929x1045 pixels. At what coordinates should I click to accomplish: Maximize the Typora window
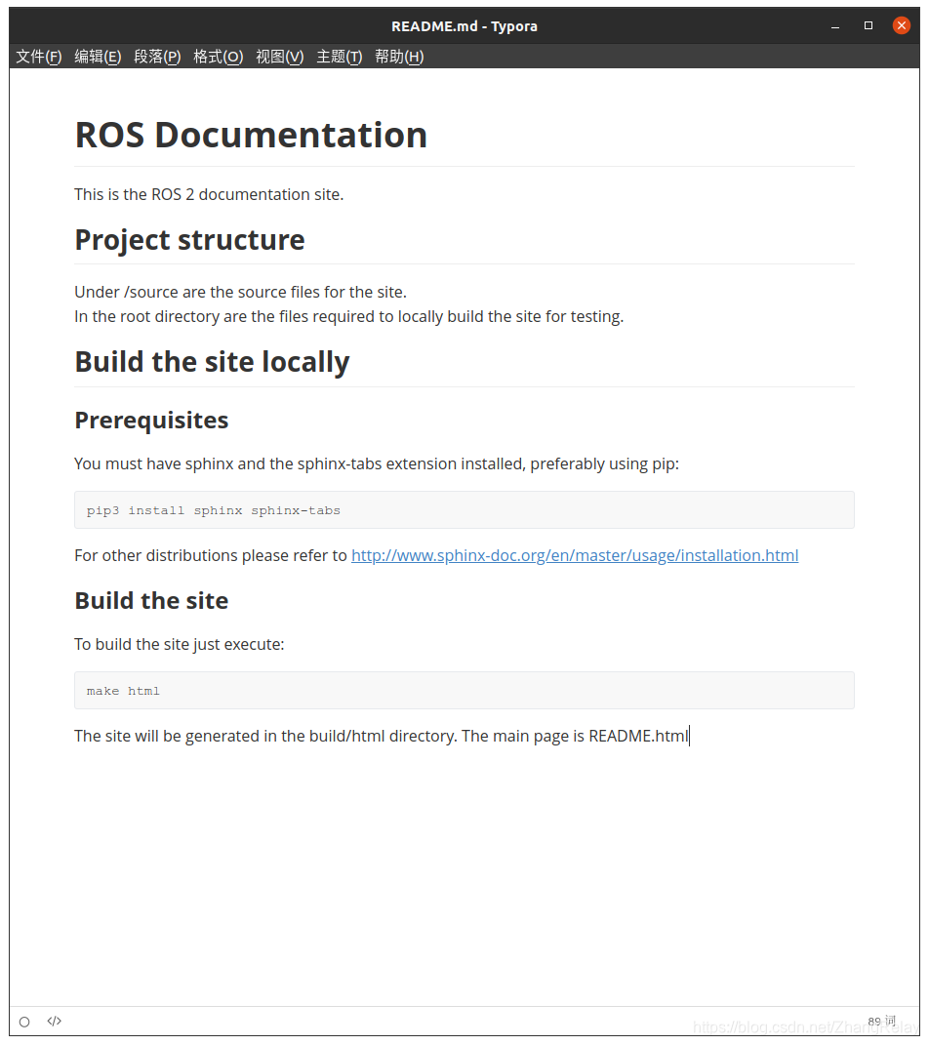868,25
